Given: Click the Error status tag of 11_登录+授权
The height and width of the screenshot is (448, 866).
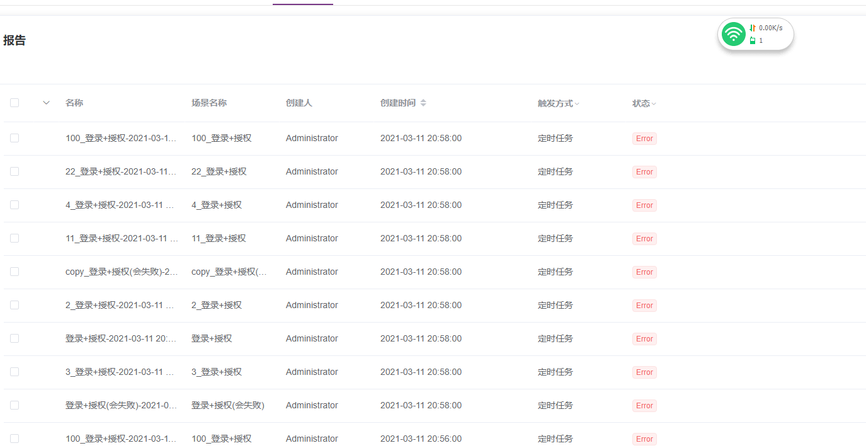Looking at the screenshot, I should point(644,239).
